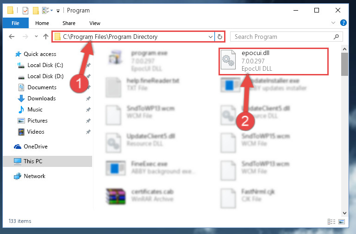
Task: Click the search magnifier icon
Action: click(x=336, y=37)
